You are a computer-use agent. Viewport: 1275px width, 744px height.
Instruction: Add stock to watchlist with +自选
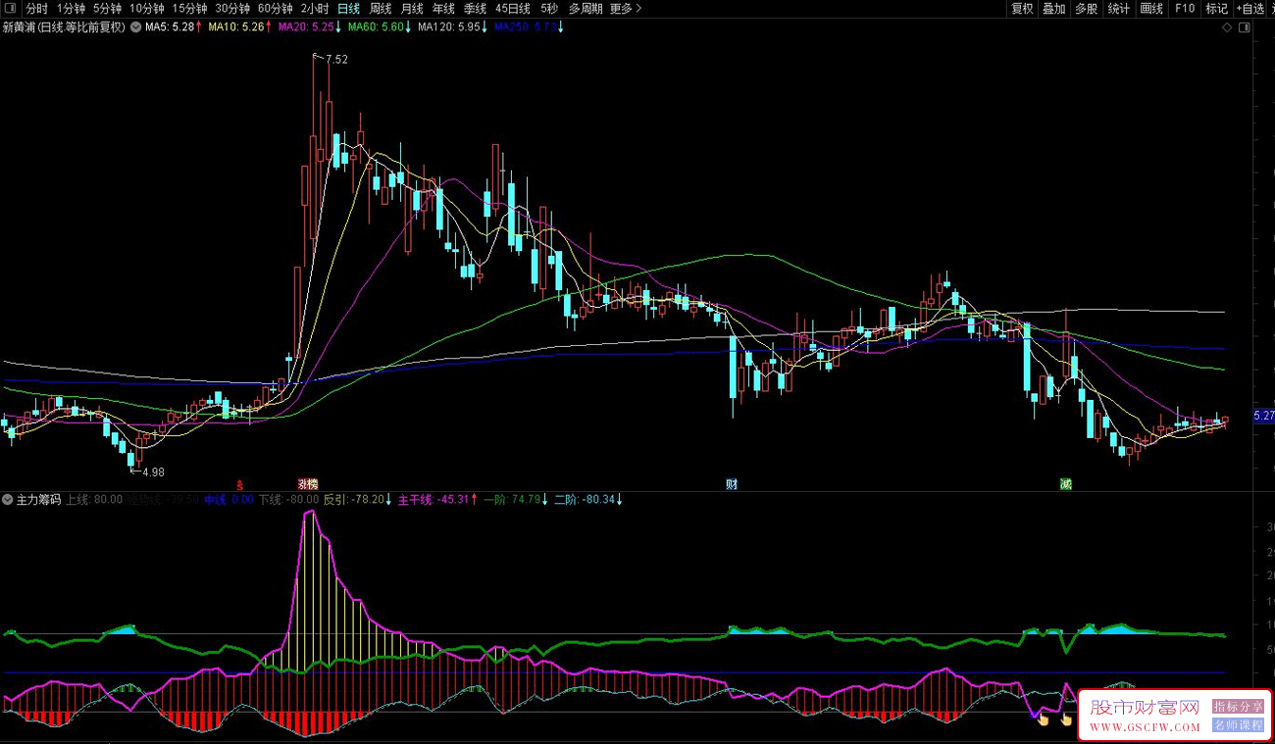[x=1249, y=8]
